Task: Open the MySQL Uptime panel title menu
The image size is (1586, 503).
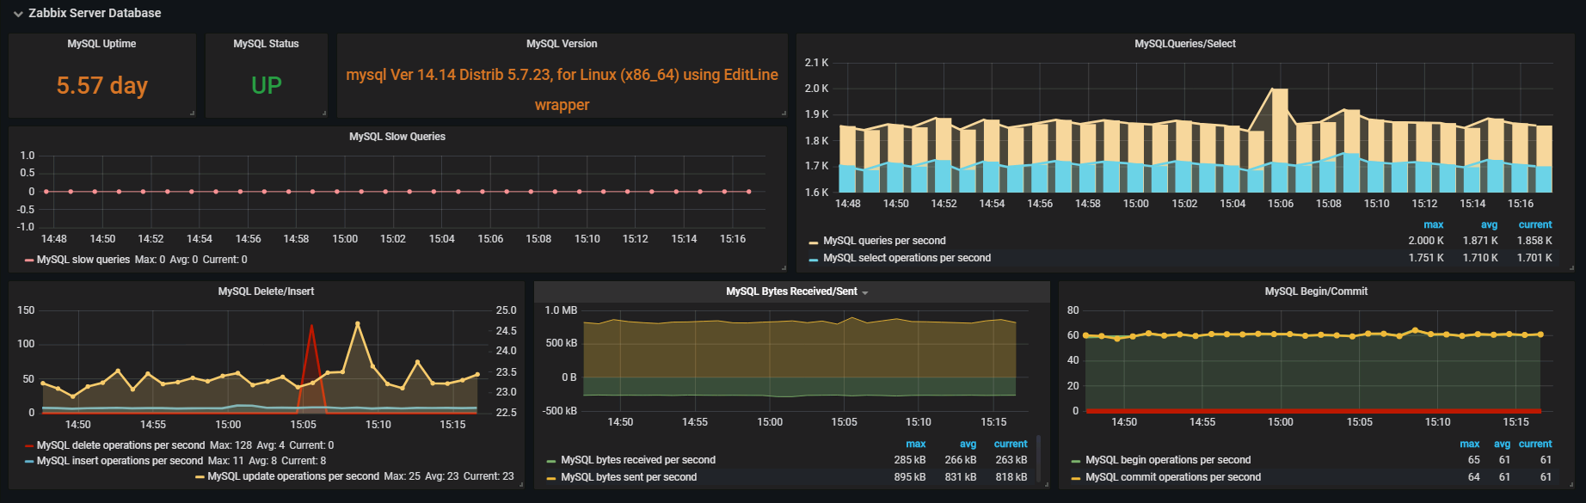Action: 101,44
